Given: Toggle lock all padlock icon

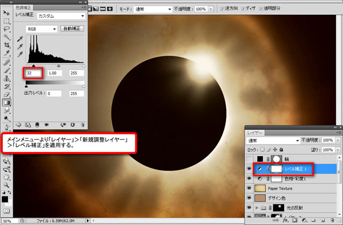Looking at the screenshot, I should [281, 150].
